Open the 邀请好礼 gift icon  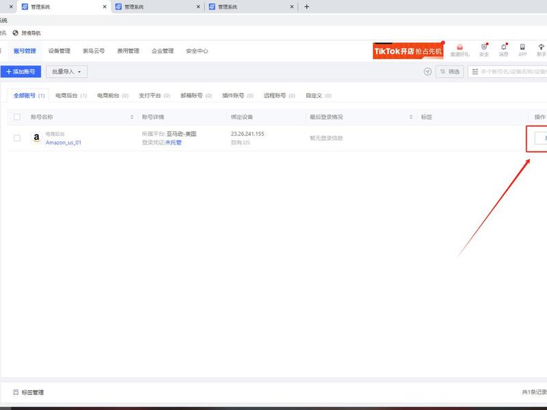click(x=459, y=47)
